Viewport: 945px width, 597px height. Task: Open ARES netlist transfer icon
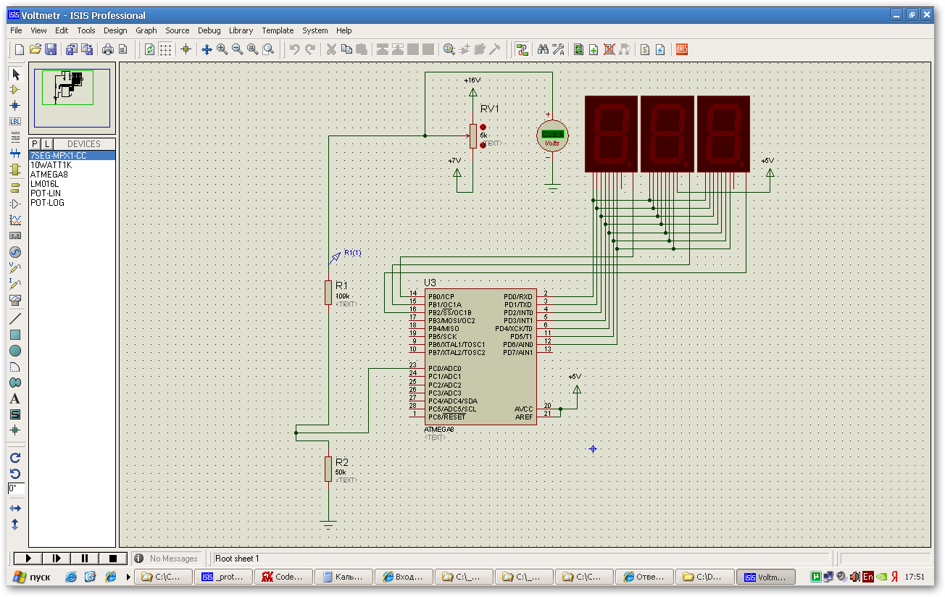(681, 49)
